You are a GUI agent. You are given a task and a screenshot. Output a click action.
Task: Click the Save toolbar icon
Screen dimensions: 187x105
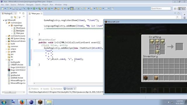[14, 8]
